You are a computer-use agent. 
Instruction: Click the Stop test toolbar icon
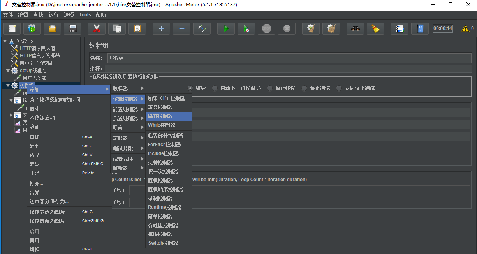(x=267, y=28)
